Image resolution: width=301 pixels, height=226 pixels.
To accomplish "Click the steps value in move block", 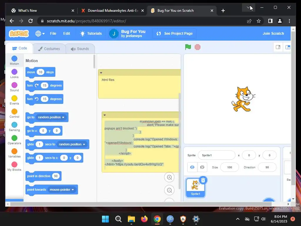I will (x=41, y=72).
